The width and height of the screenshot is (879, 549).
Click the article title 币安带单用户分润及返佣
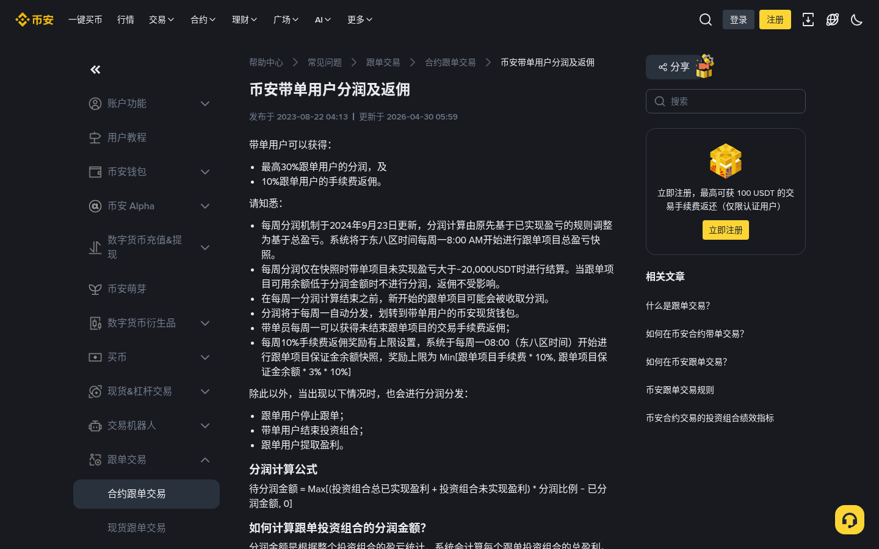click(330, 90)
